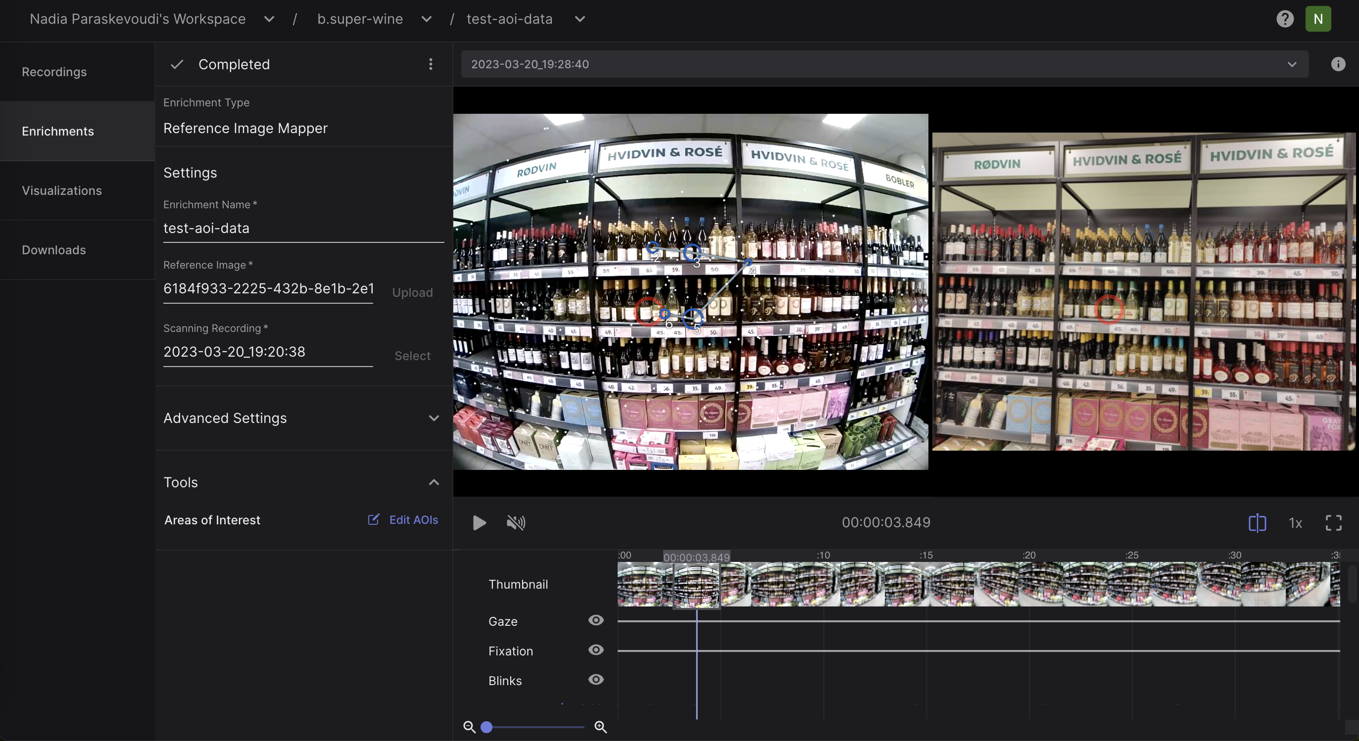Screen dimensions: 1359x741
Task: Click the Completed checkmark status icon
Action: coord(177,64)
